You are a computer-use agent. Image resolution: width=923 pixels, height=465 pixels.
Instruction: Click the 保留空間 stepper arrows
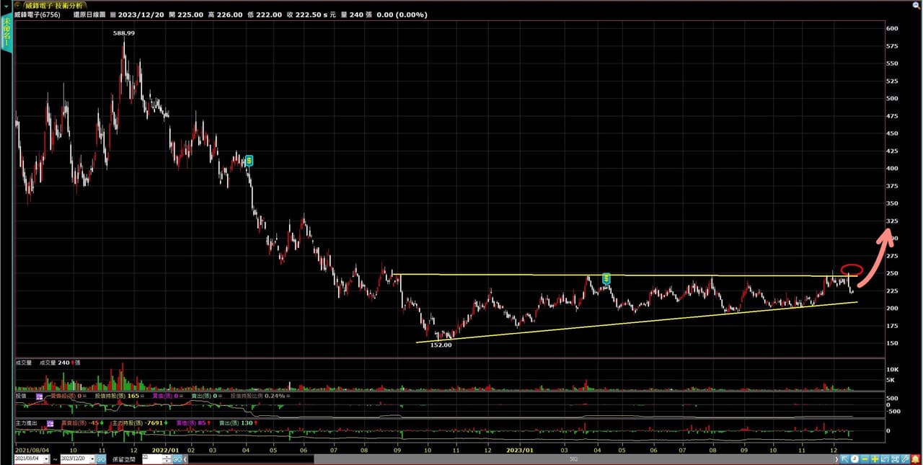pos(167,459)
